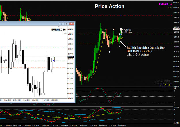Click the 80 level on oscillator scale

click(x=174, y=91)
